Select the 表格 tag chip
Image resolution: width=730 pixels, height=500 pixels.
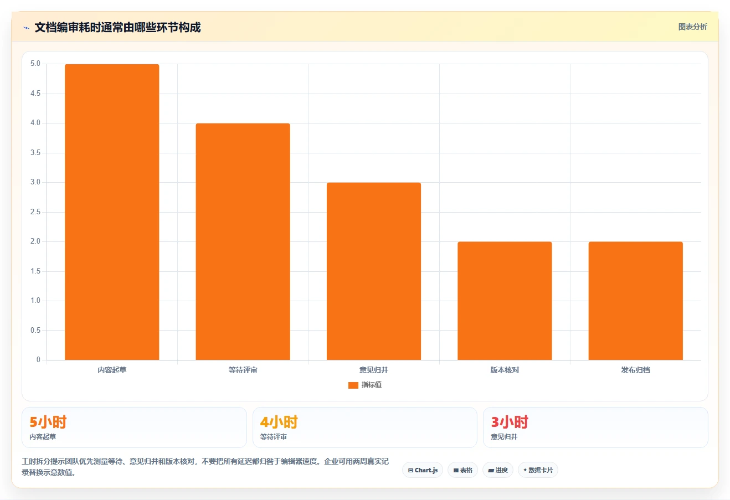462,470
